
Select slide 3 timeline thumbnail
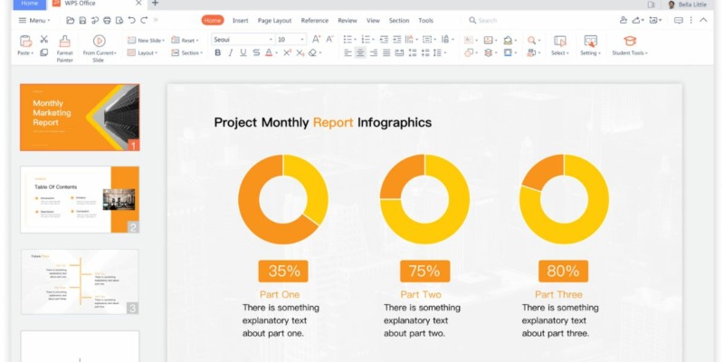tap(80, 281)
